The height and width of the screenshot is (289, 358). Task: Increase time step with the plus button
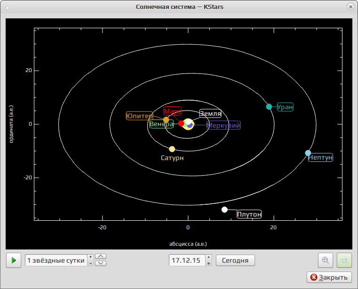tap(91, 257)
